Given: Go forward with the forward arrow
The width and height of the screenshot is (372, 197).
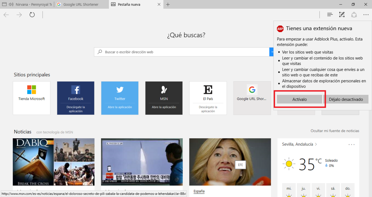Looking at the screenshot, I should coord(19,15).
